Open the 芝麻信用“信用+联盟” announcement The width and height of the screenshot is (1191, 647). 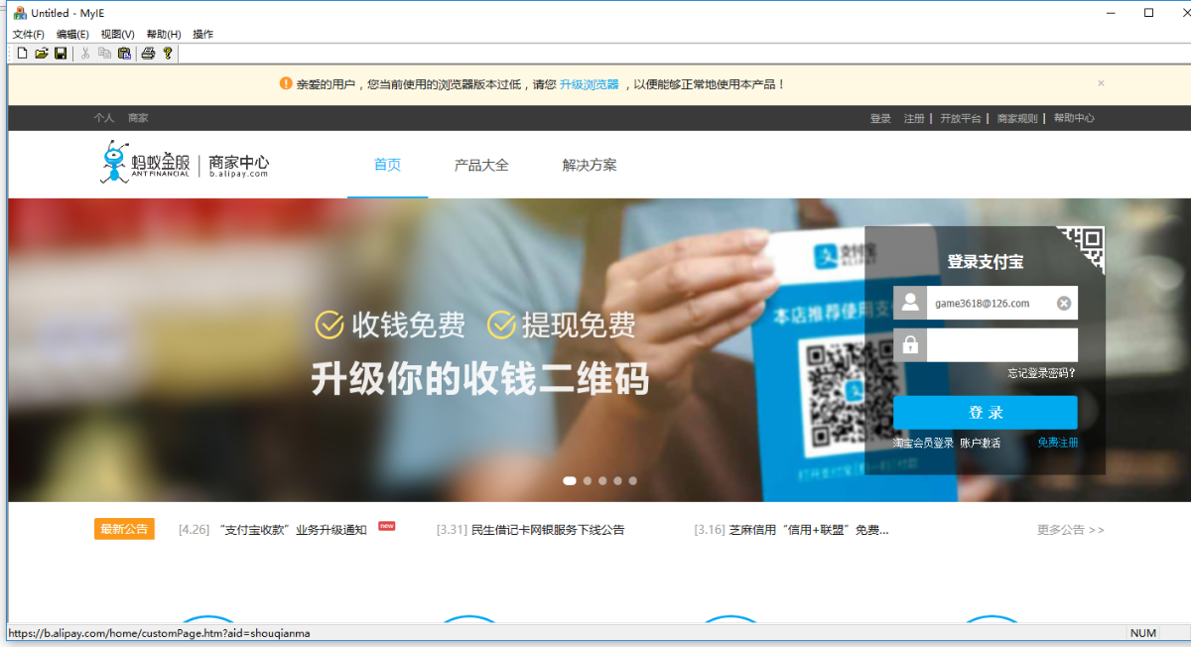click(809, 530)
